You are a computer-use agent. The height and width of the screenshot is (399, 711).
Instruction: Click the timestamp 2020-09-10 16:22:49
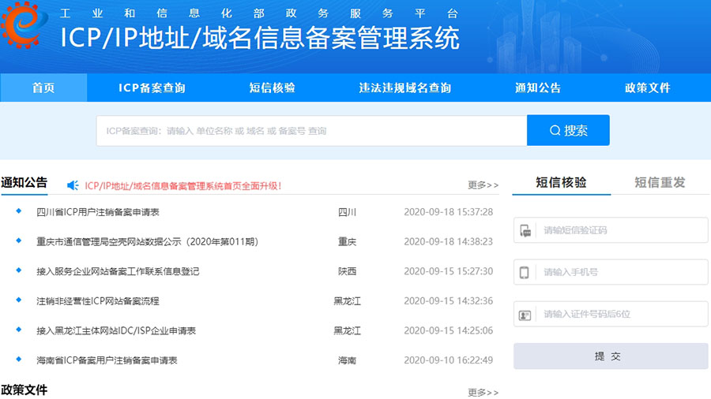coord(449,360)
